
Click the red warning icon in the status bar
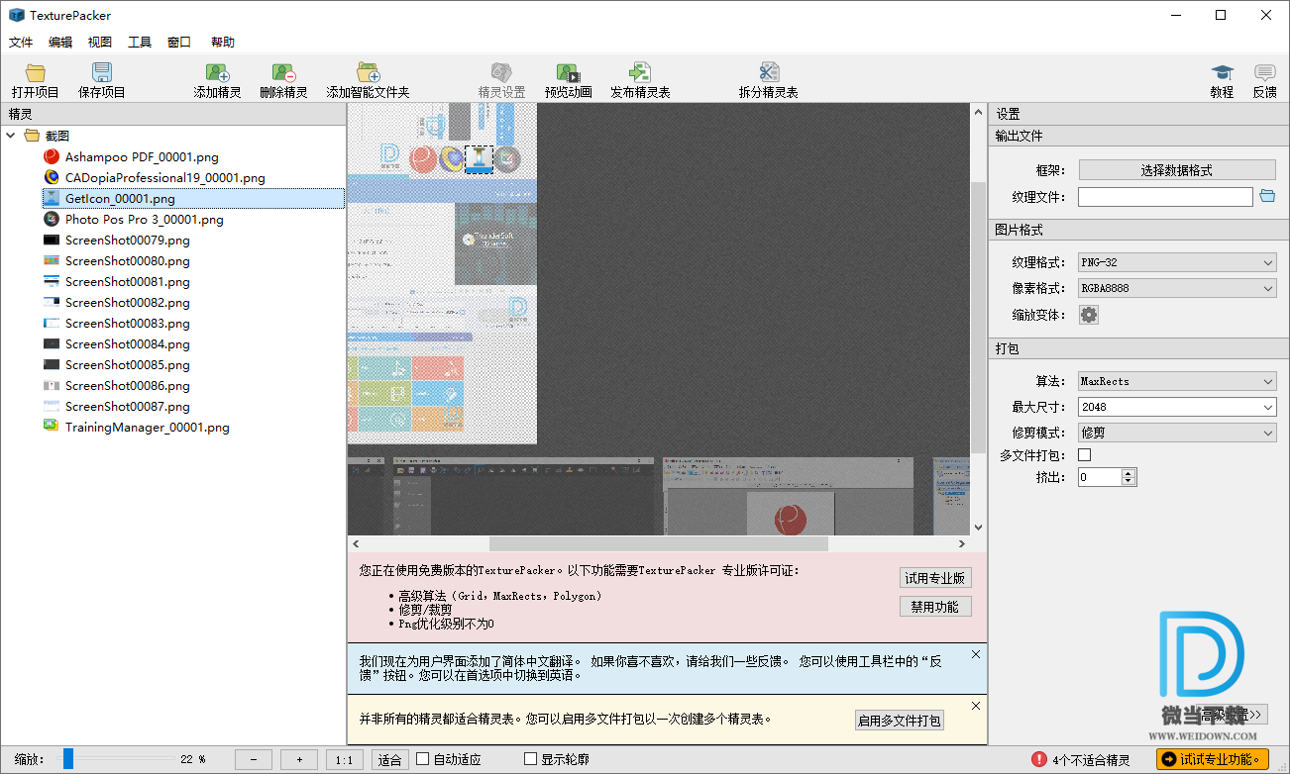[1038, 759]
